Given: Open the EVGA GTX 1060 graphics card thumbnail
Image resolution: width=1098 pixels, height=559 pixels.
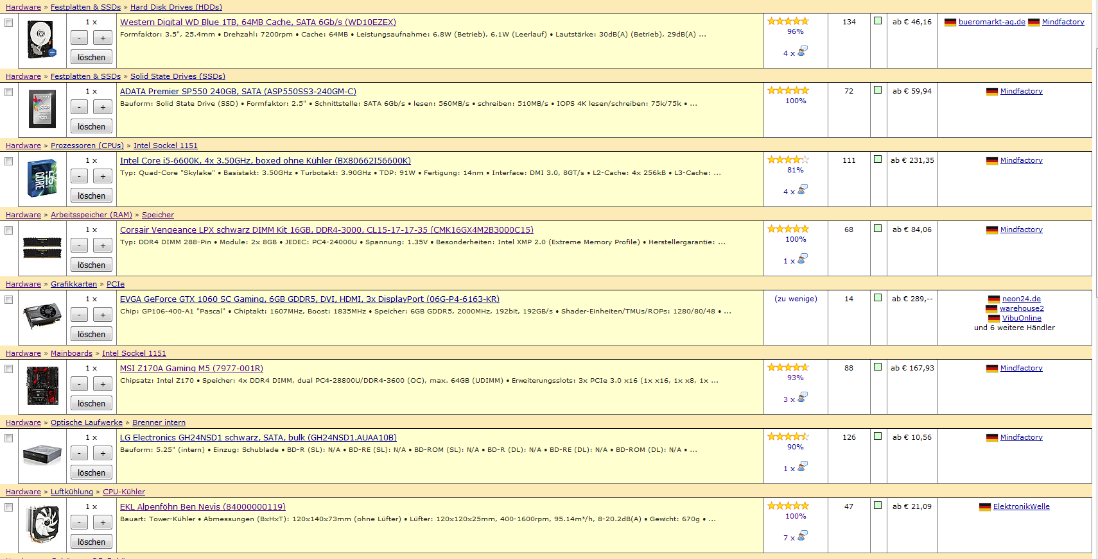Looking at the screenshot, I should pos(42,316).
